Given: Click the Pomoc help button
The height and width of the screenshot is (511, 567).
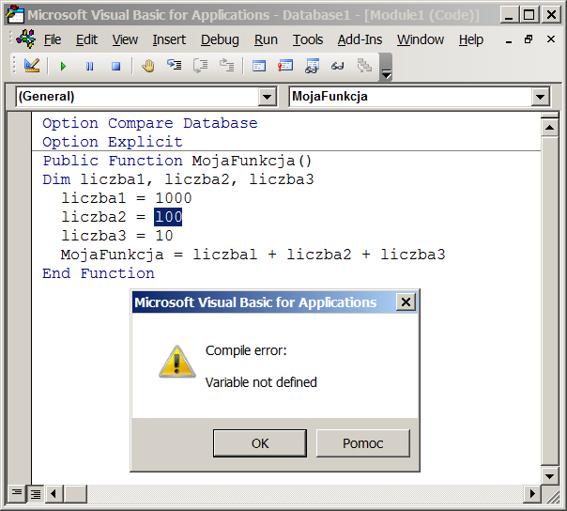Looking at the screenshot, I should pyautogui.click(x=363, y=443).
